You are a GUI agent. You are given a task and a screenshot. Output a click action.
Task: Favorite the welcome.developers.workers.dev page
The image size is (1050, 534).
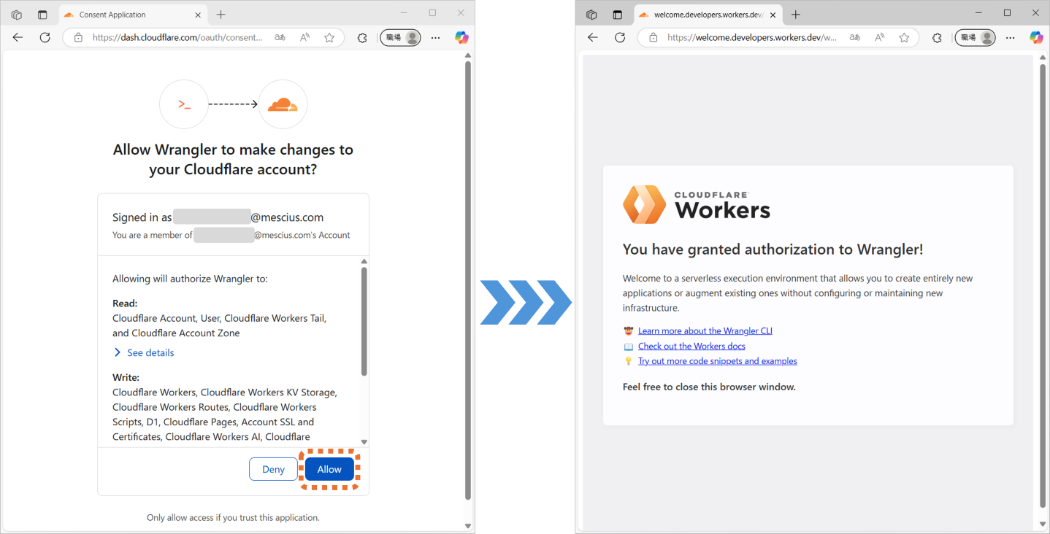pyautogui.click(x=904, y=37)
